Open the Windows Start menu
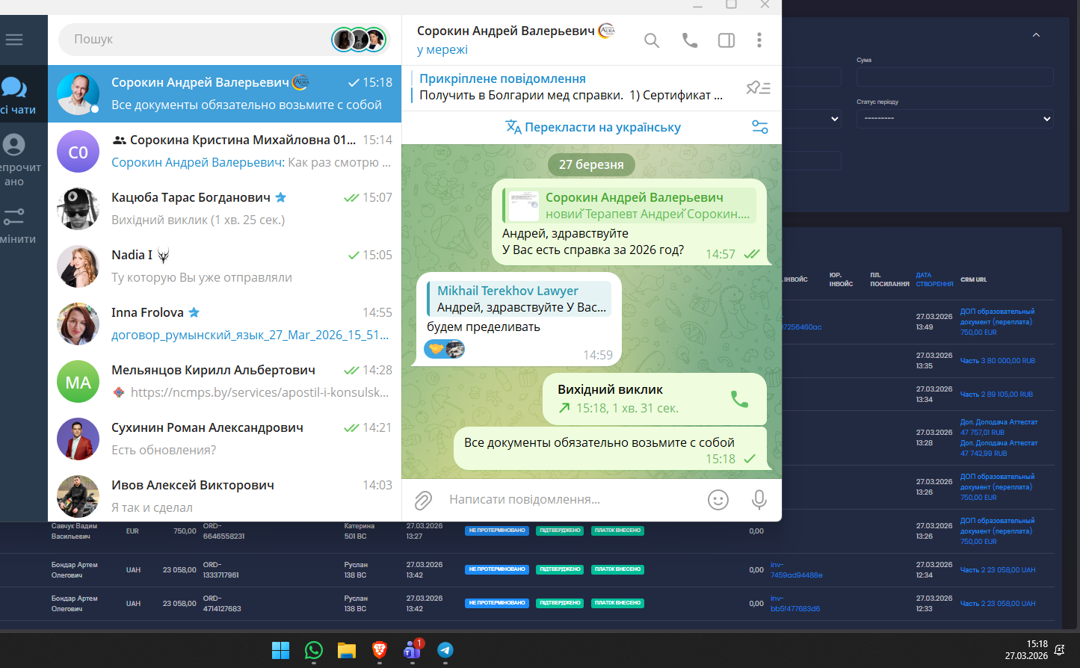 pos(280,650)
